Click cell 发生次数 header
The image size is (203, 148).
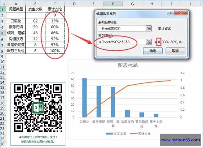(x=35, y=9)
